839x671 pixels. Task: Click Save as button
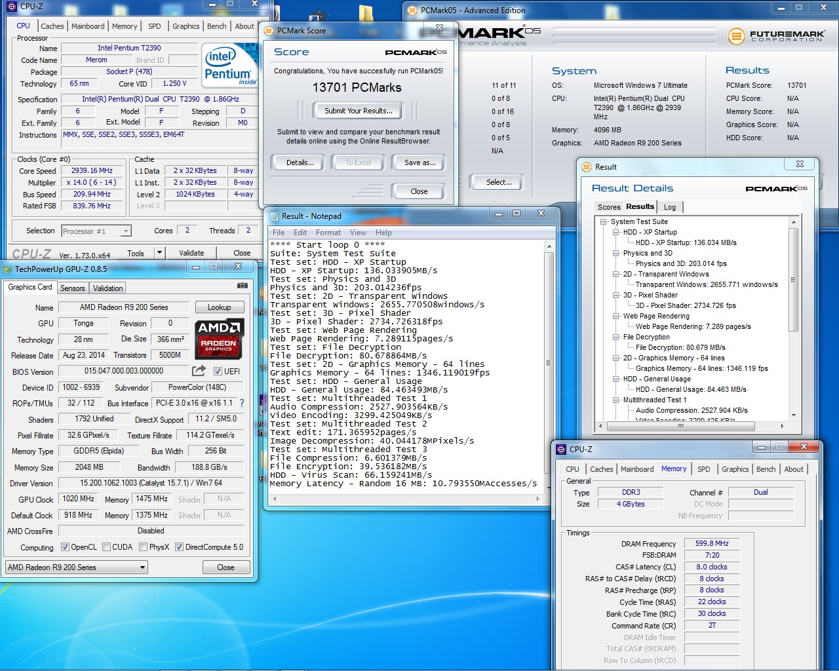(420, 163)
